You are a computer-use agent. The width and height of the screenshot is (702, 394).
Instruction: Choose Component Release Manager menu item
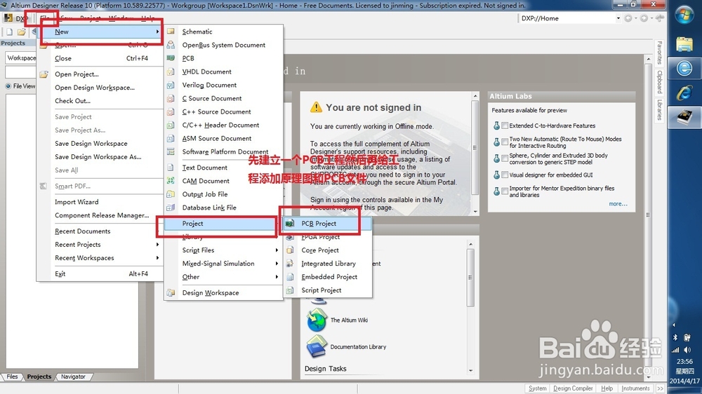point(101,215)
